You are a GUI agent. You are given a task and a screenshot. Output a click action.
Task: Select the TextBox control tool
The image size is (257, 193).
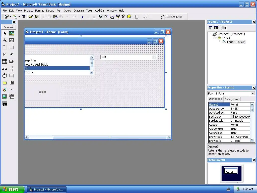[12, 40]
